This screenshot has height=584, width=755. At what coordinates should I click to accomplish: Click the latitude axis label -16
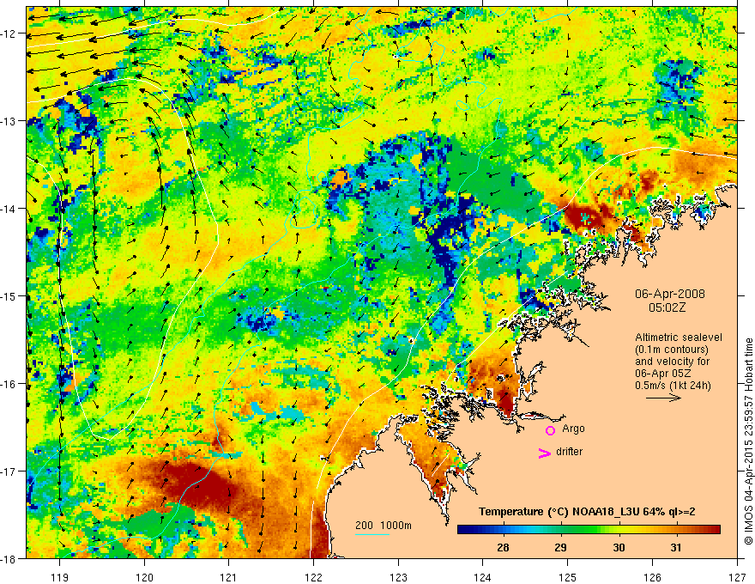tap(9, 384)
